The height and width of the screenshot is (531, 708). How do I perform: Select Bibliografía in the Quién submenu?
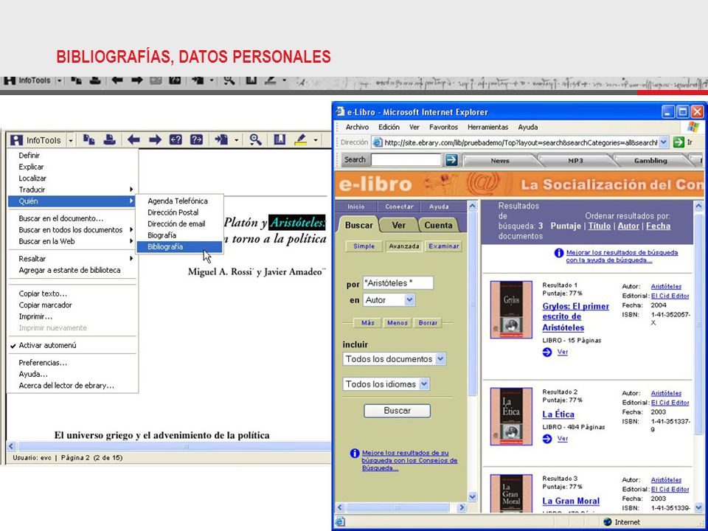pos(179,246)
